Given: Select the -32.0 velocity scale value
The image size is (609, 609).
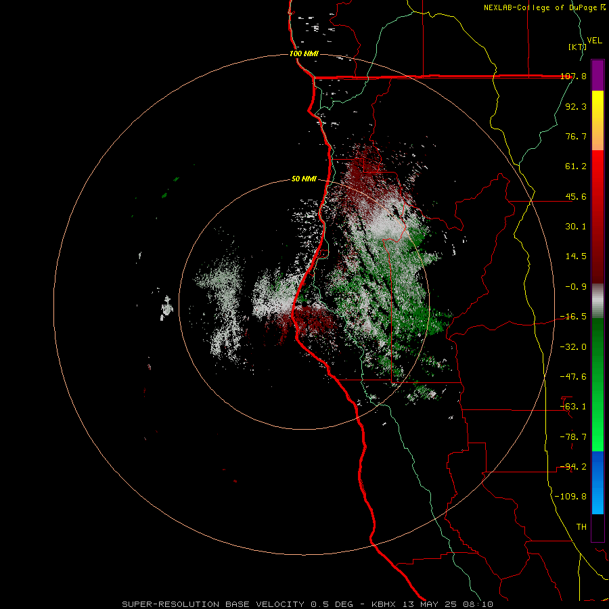Looking at the screenshot, I should click(x=573, y=347).
